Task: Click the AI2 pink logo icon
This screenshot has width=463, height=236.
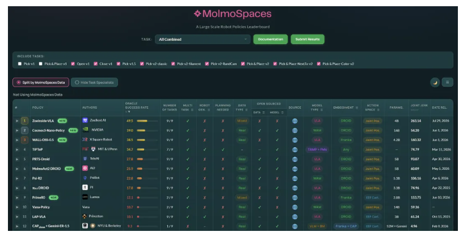Action: (85, 168)
